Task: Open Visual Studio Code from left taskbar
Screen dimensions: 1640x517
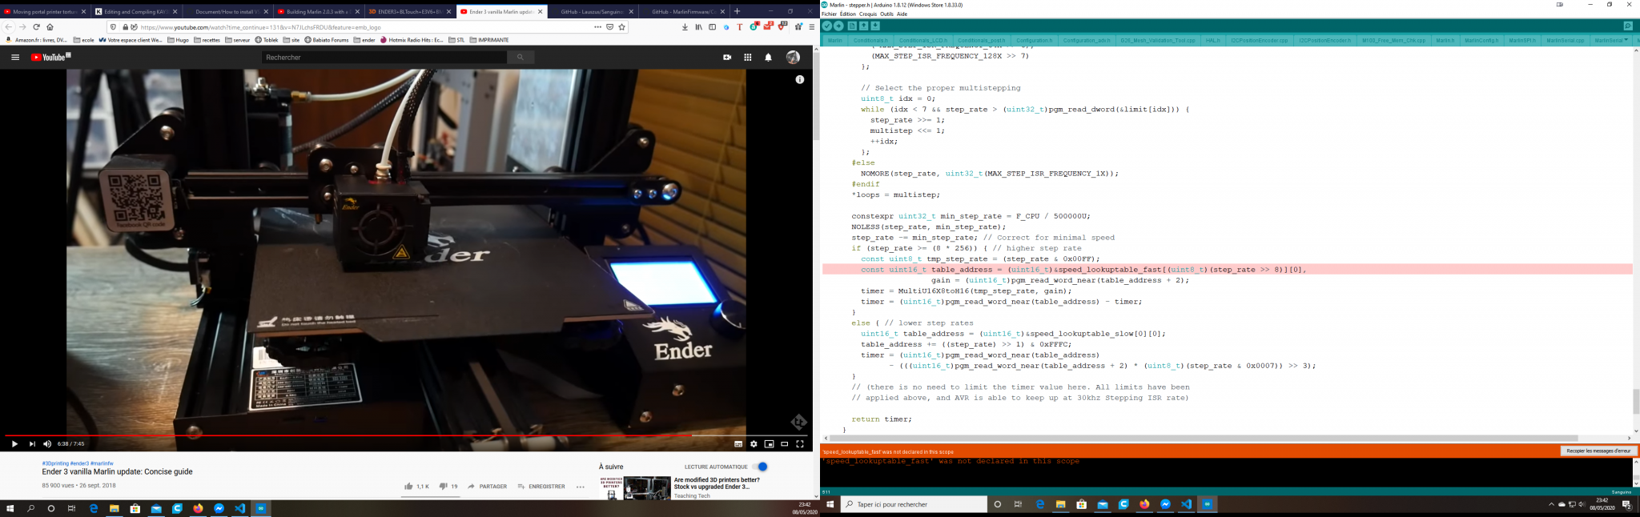Action: point(240,508)
